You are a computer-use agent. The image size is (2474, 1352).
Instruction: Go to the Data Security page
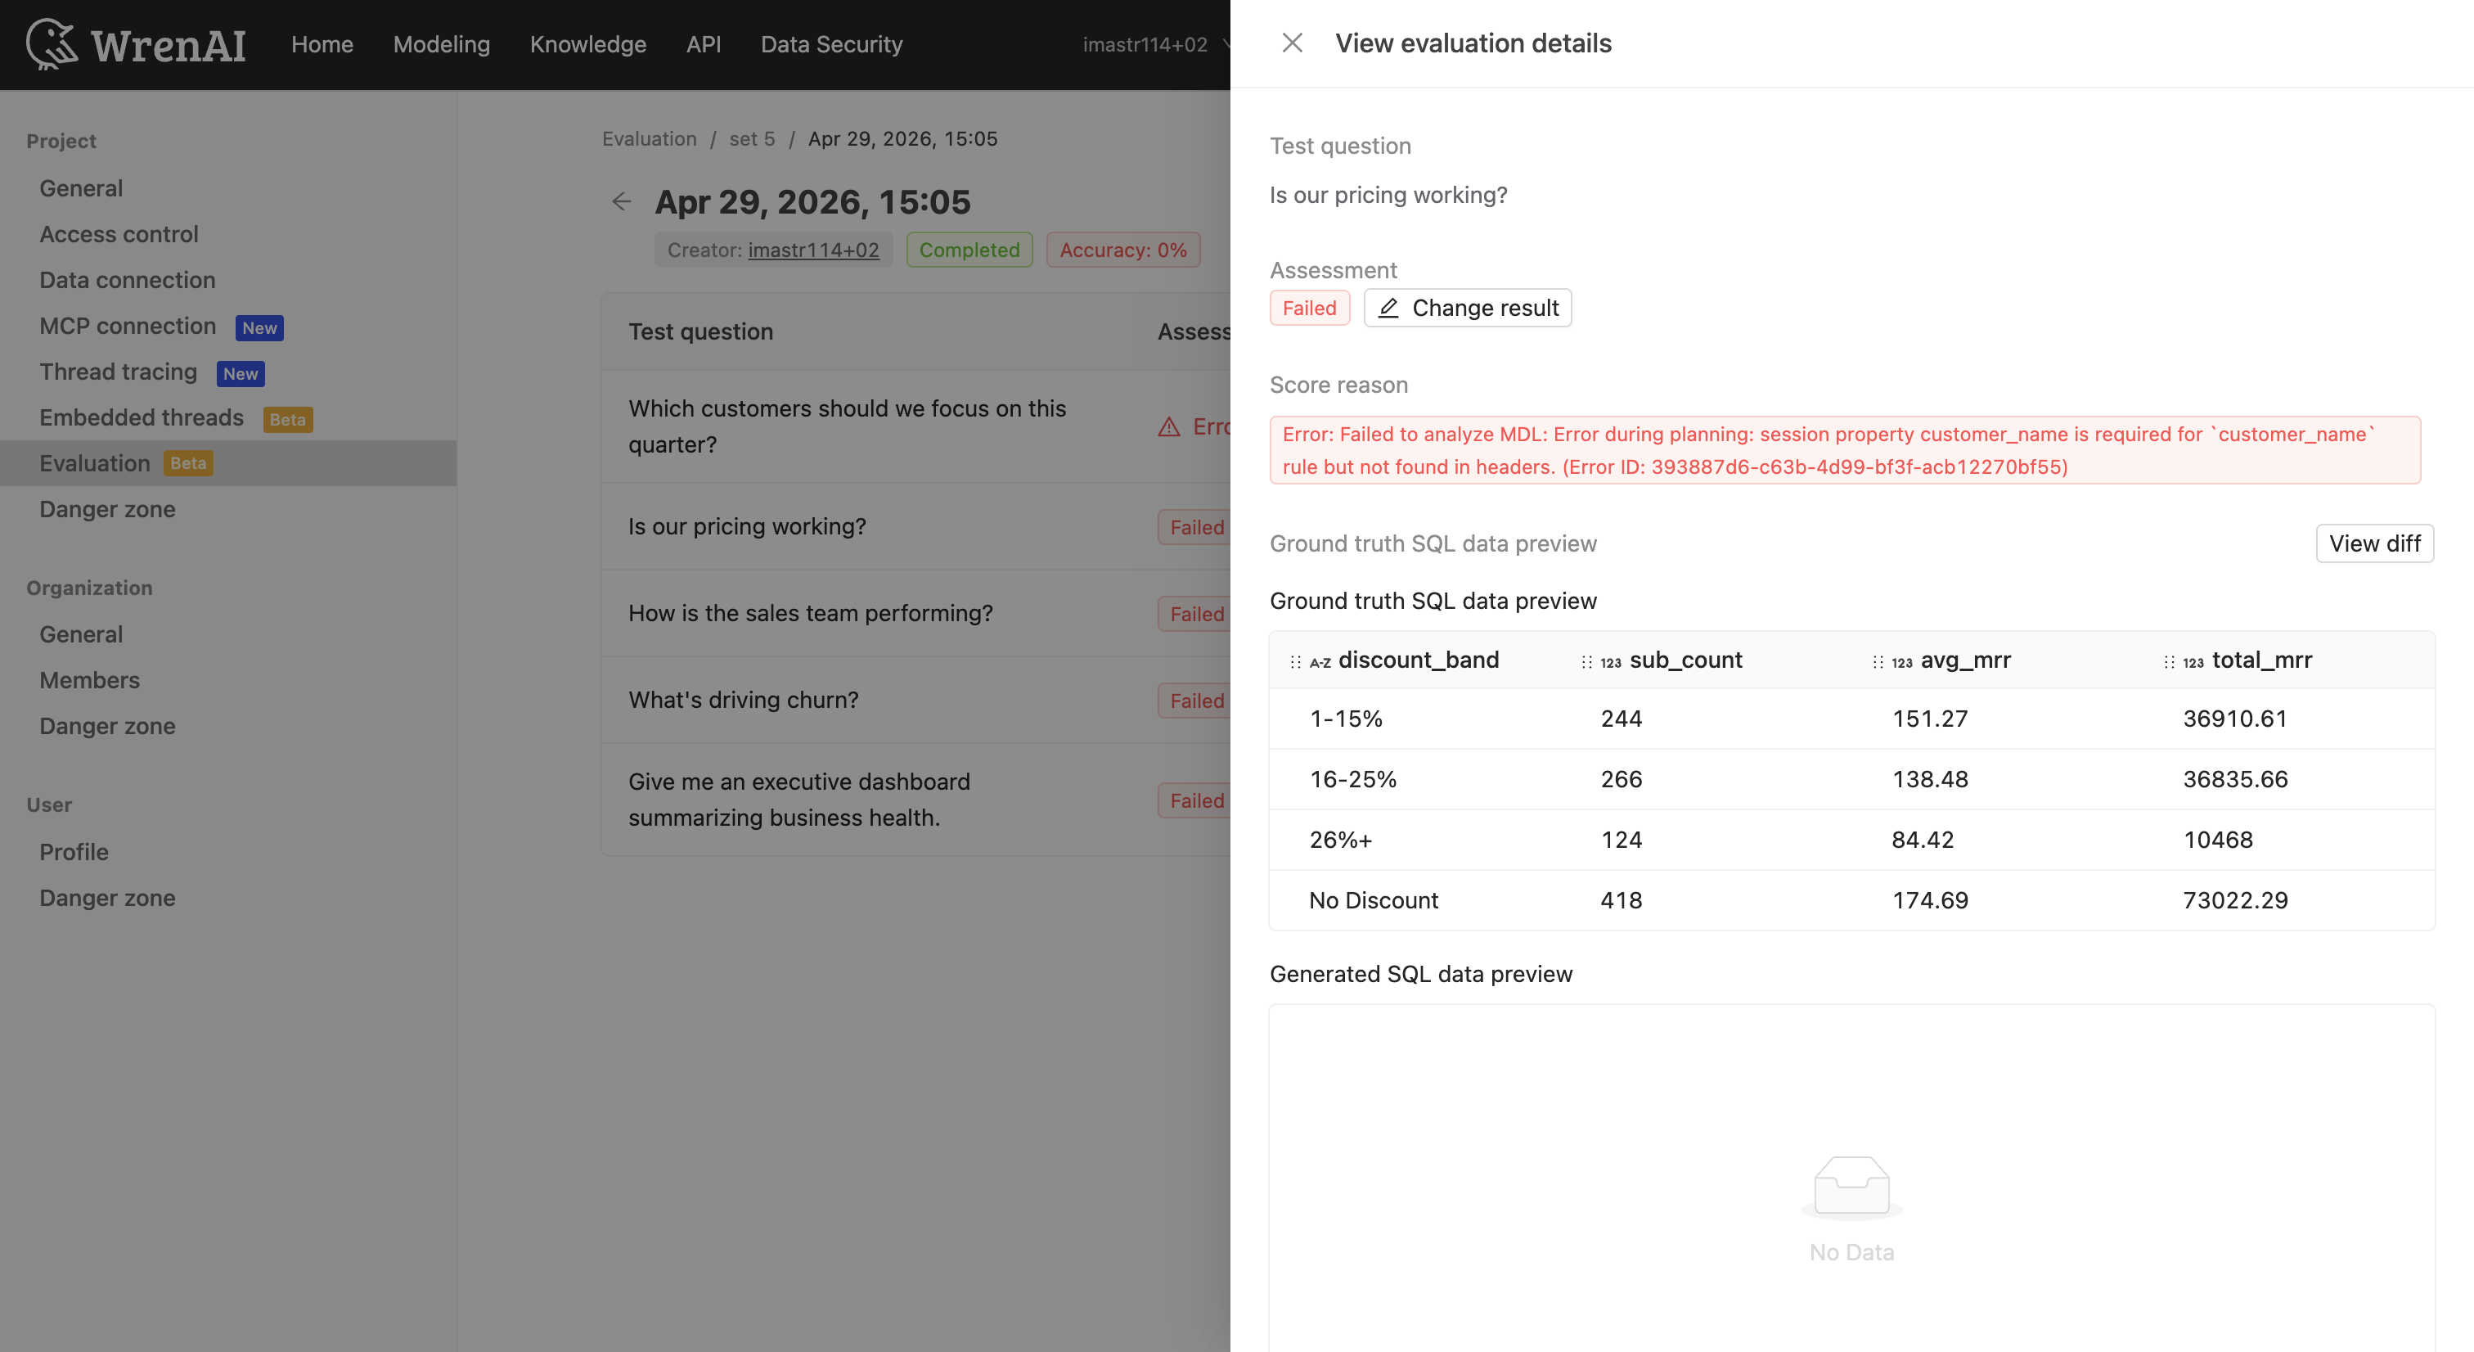[x=832, y=44]
